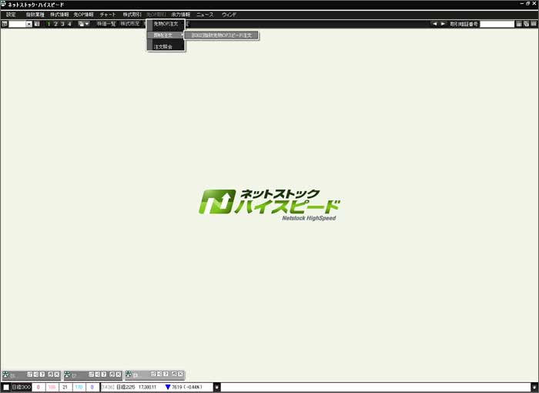Click the 21 value in the status bar
The image size is (539, 393).
(65, 387)
